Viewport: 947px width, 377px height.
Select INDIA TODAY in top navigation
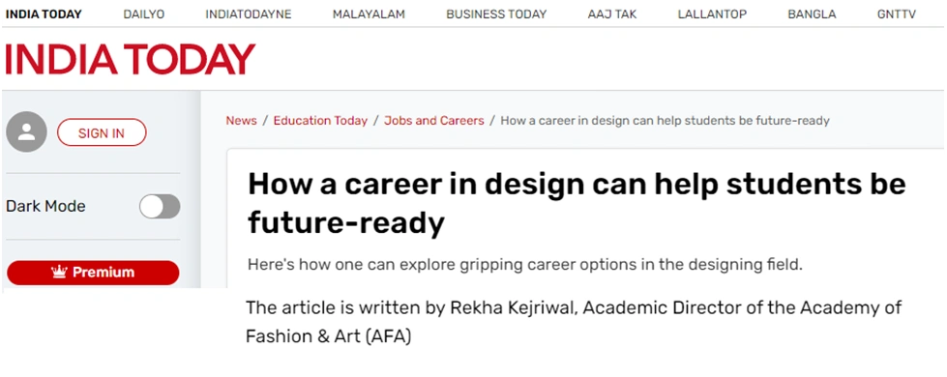point(44,14)
